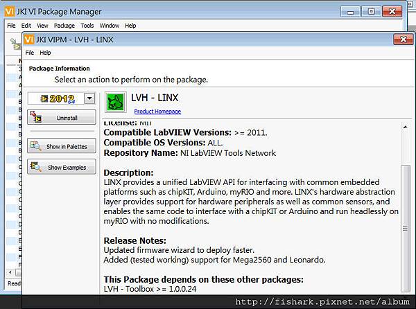Viewport: 416px width, 309px height.
Task: Uninstall the LVH - LINX package
Action: (62, 117)
